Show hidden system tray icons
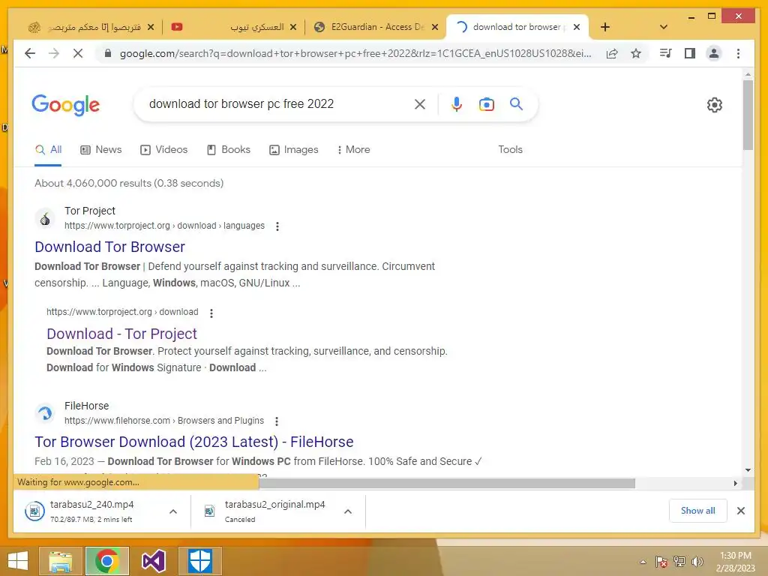This screenshot has width=768, height=576. point(643,562)
